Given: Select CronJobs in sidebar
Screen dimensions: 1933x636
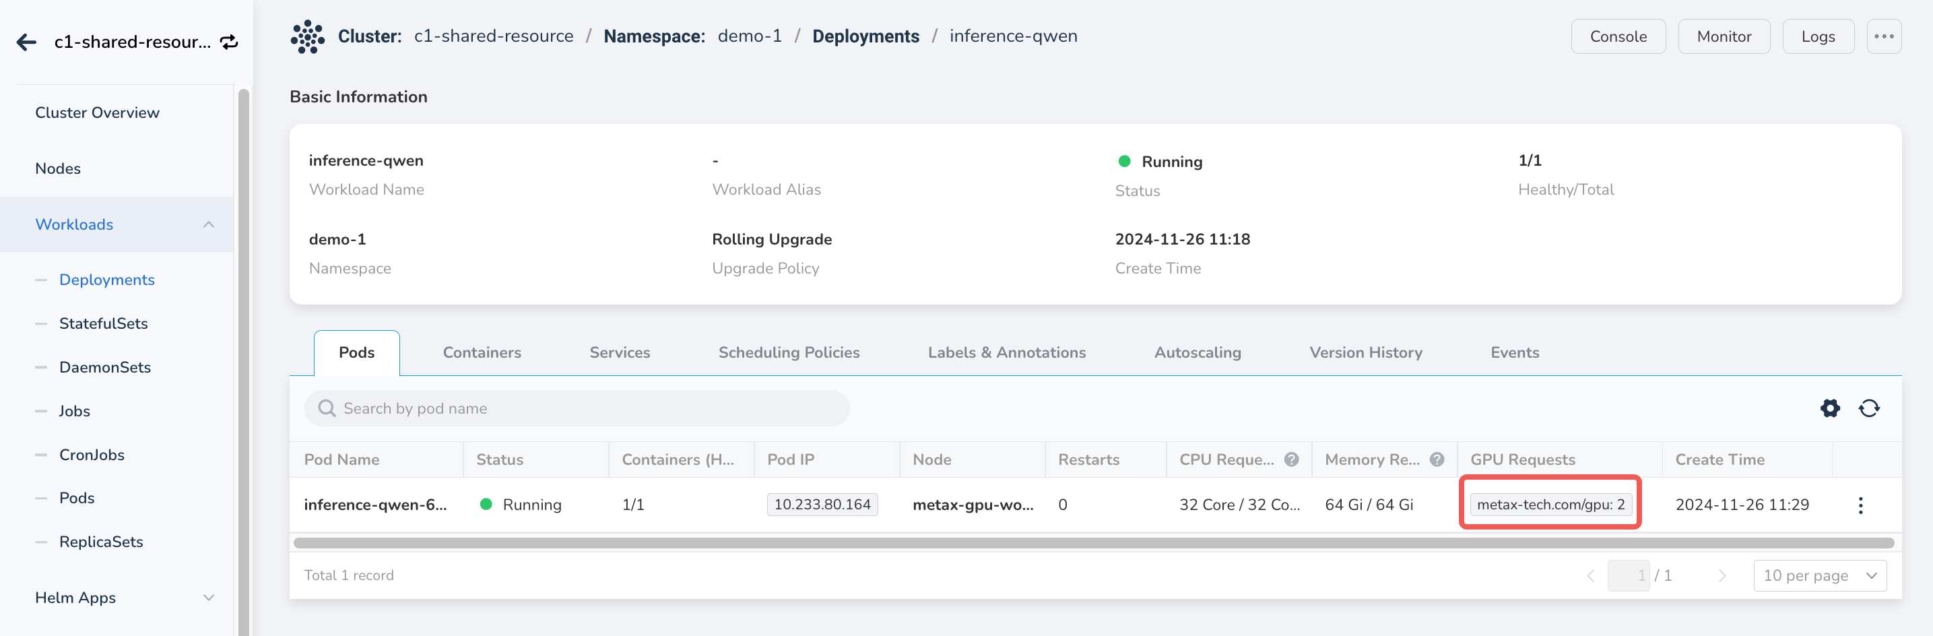Looking at the screenshot, I should 92,455.
